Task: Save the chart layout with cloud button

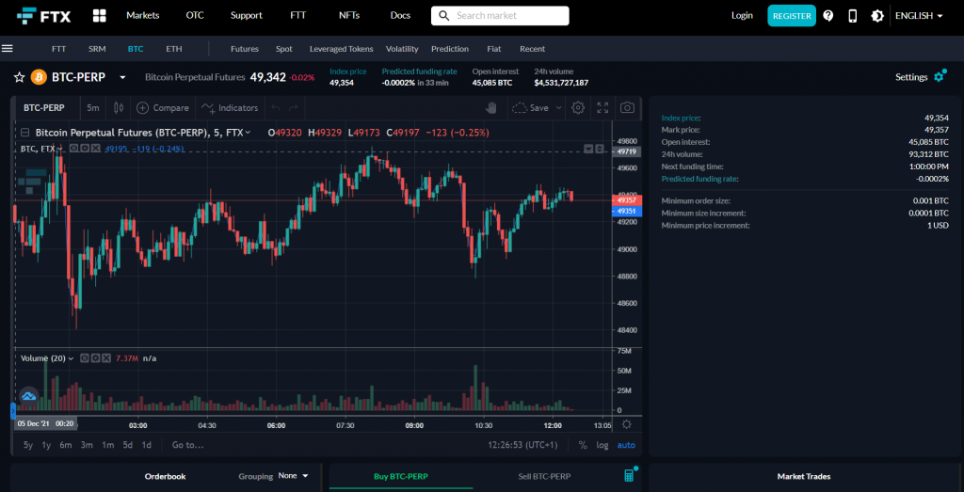Action: (x=530, y=107)
